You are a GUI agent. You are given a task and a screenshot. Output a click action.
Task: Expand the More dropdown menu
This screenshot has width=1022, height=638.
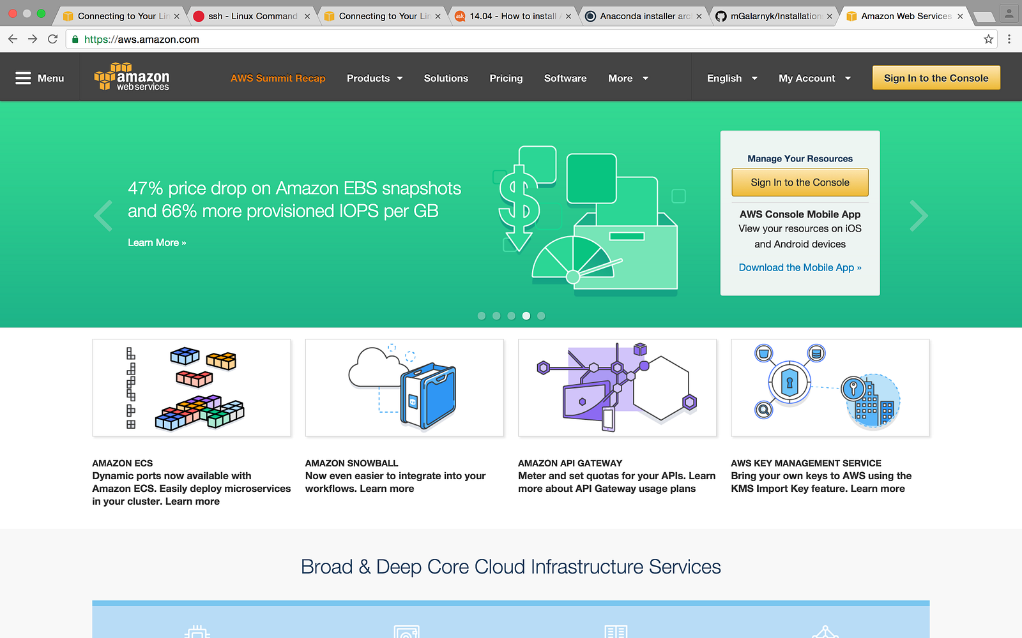[x=628, y=78]
